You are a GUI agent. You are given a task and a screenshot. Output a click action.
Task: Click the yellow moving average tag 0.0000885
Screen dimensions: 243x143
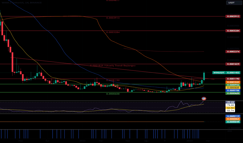click(x=233, y=88)
